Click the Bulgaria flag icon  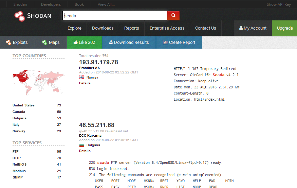[x=82, y=145]
